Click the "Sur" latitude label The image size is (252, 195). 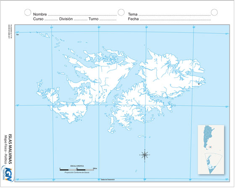pos(18,34)
